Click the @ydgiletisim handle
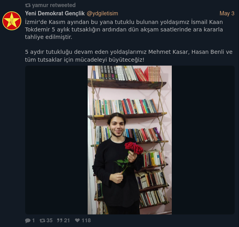 tap(102, 13)
